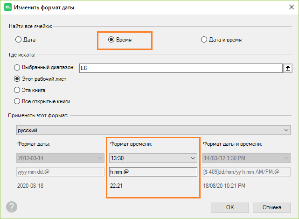The width and height of the screenshot is (299, 219).
Task: Click the range input field containing E6
Action: (181, 68)
